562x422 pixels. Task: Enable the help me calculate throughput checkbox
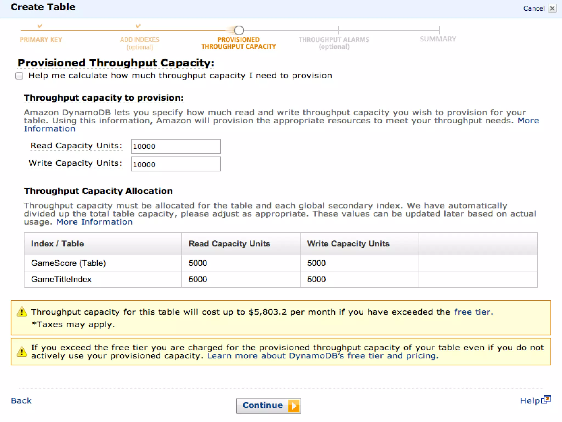(19, 76)
